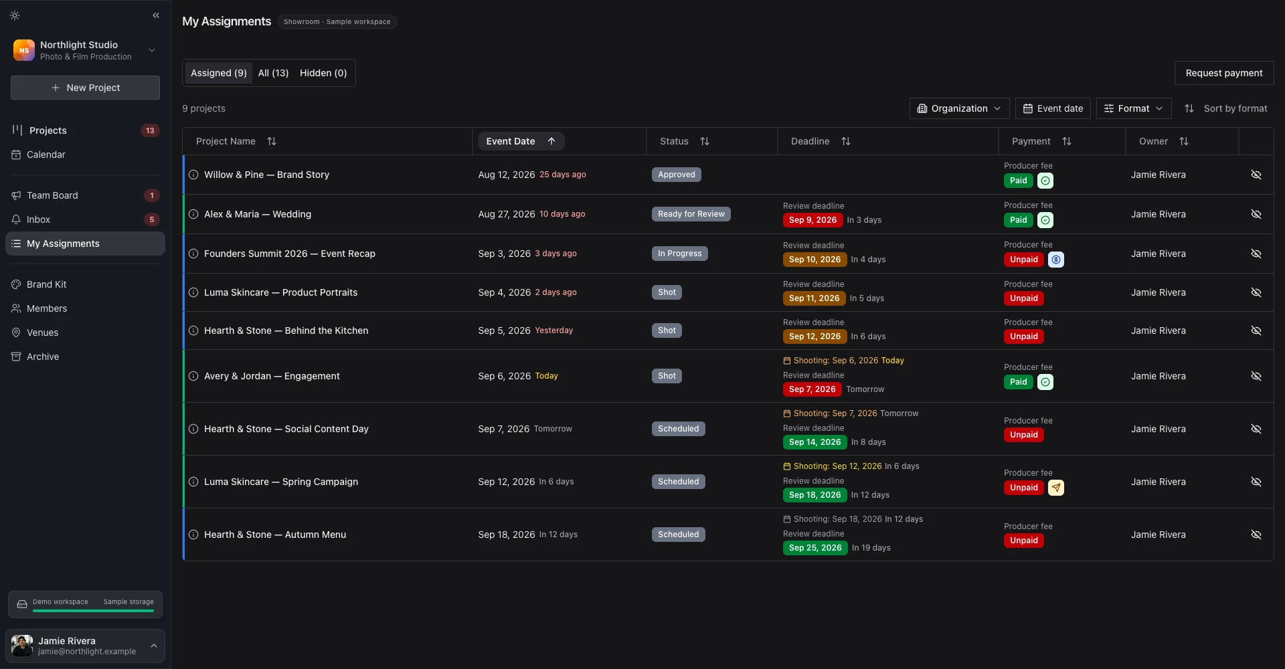Collapse the sidebar with double-chevron icon
Image resolution: width=1285 pixels, height=669 pixels.
(156, 15)
